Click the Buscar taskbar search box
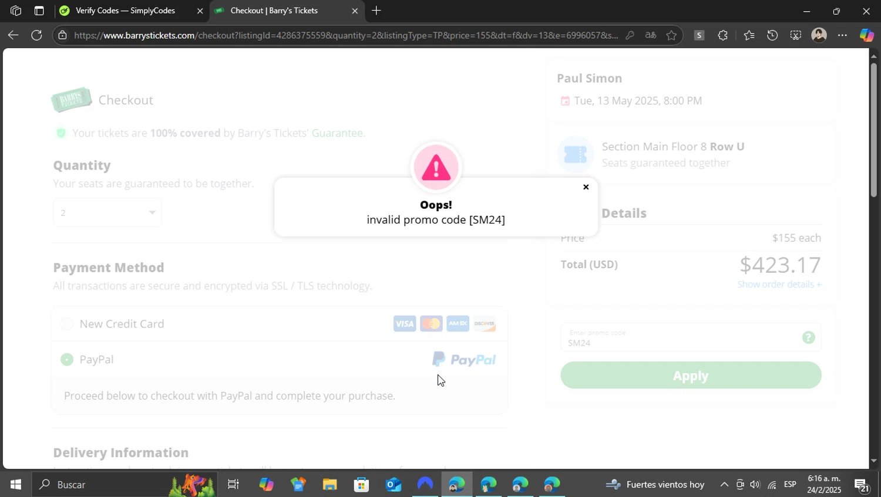 [x=125, y=485]
